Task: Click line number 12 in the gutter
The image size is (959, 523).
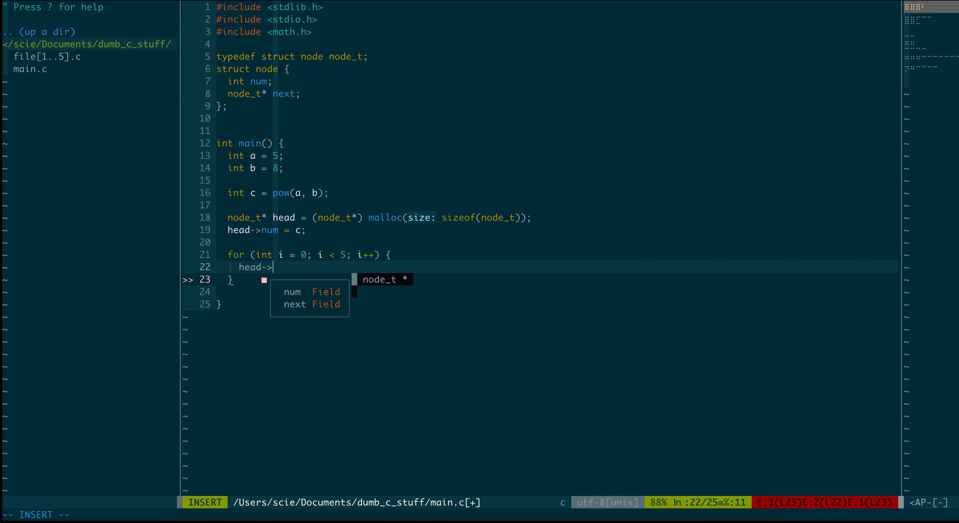Action: click(x=205, y=143)
